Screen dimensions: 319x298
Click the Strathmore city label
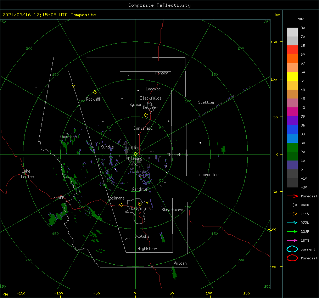click(172, 210)
